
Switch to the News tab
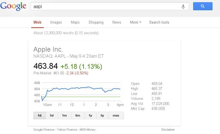pos(117,22)
